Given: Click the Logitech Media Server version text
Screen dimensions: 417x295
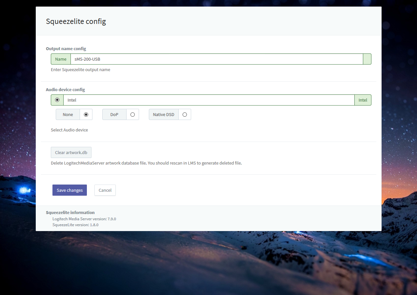Looking at the screenshot, I should pos(84,219).
